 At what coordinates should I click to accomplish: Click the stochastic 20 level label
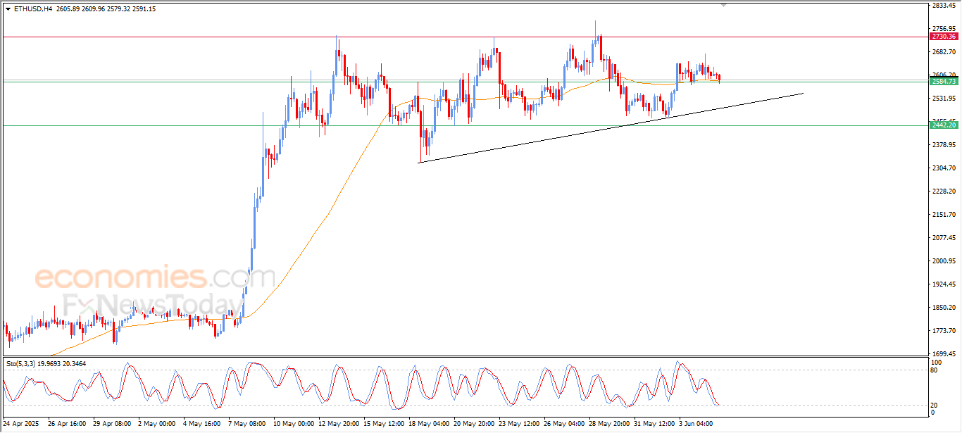(935, 404)
